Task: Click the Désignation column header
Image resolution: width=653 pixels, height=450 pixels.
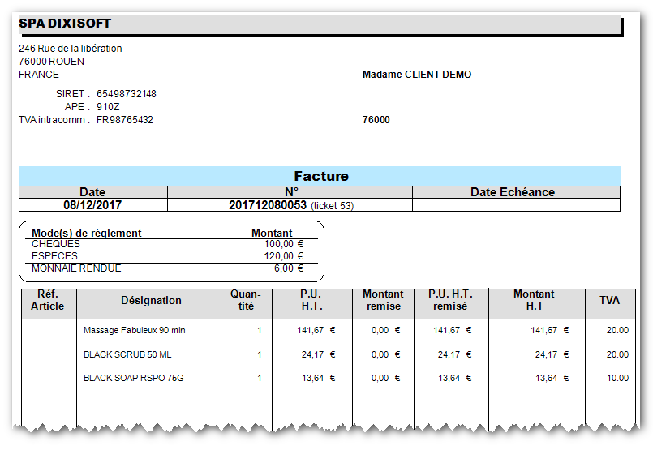Action: tap(151, 301)
